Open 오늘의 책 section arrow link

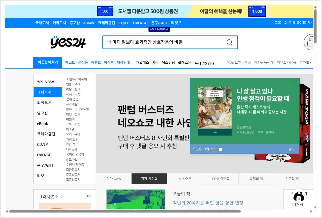click(x=192, y=194)
